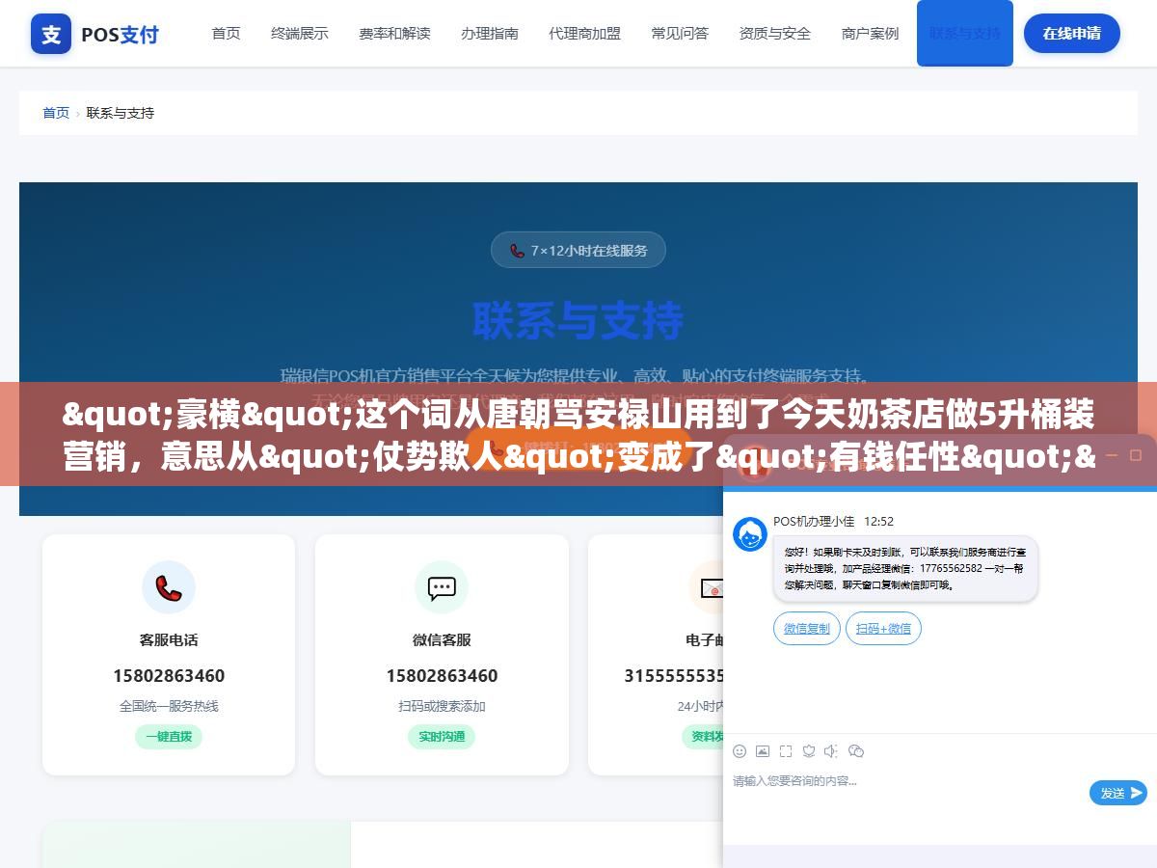Click the POS支付 logo icon
Image resolution: width=1157 pixels, height=868 pixels.
click(x=51, y=35)
